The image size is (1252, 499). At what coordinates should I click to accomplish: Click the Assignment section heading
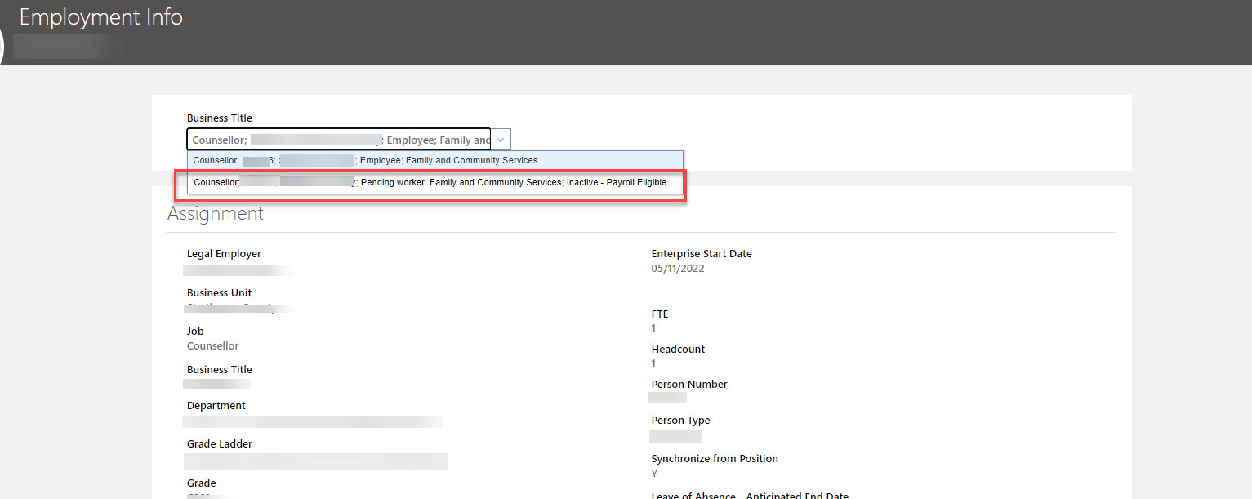(x=216, y=214)
